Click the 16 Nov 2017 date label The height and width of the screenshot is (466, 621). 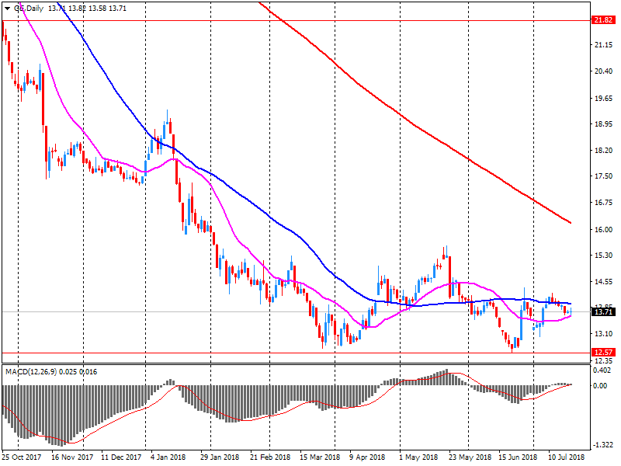(x=72, y=457)
